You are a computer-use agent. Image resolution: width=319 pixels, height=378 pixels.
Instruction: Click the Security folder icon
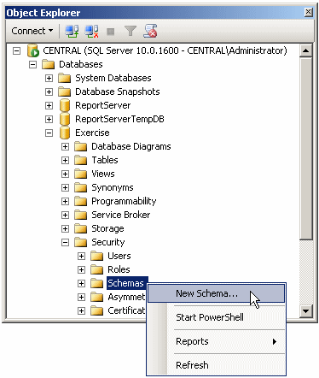pyautogui.click(x=80, y=242)
